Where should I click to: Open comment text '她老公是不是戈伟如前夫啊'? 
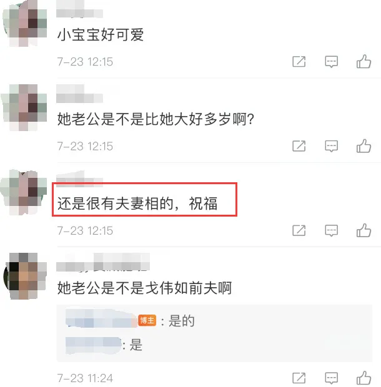coord(144,288)
